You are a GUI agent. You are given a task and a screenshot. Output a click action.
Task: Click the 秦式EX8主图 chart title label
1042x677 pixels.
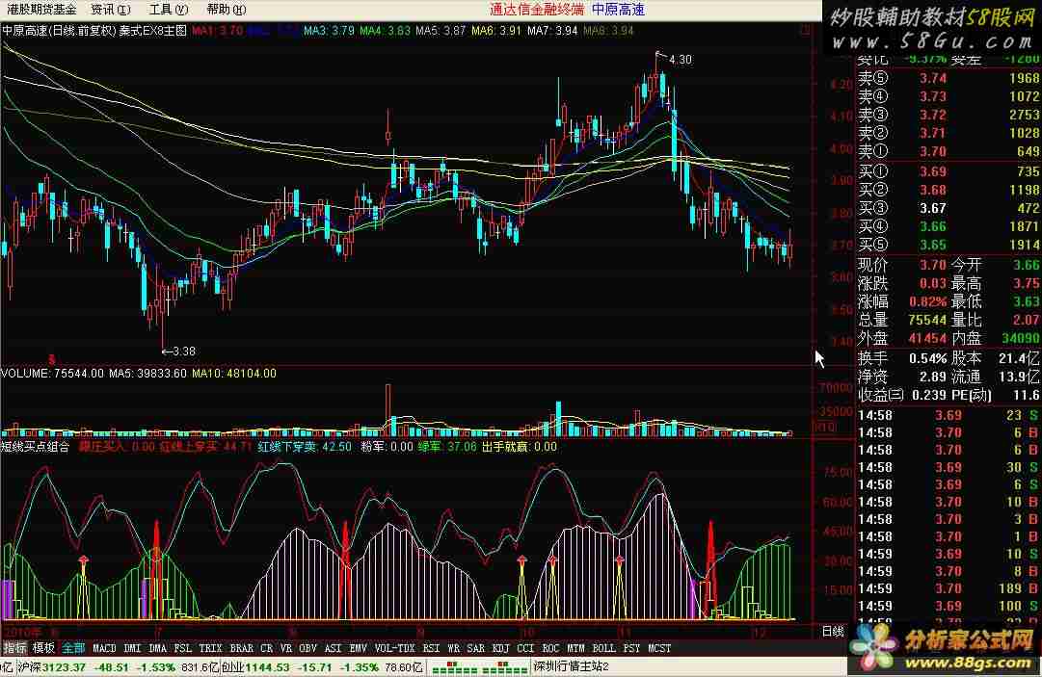pyautogui.click(x=153, y=31)
